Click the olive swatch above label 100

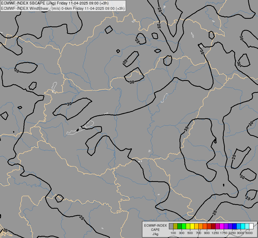(x=176, y=226)
